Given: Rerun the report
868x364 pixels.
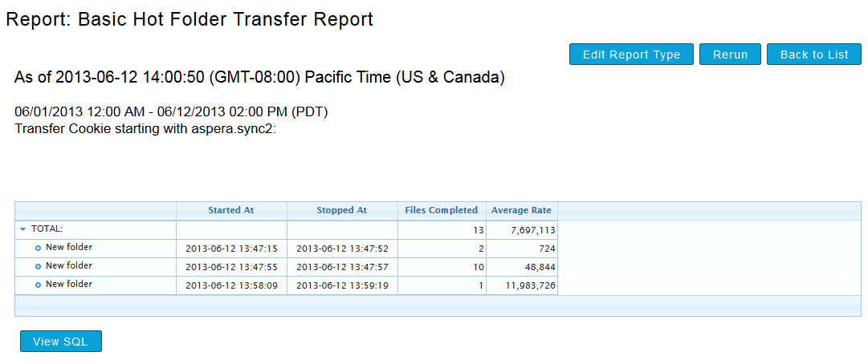Looking at the screenshot, I should click(730, 55).
